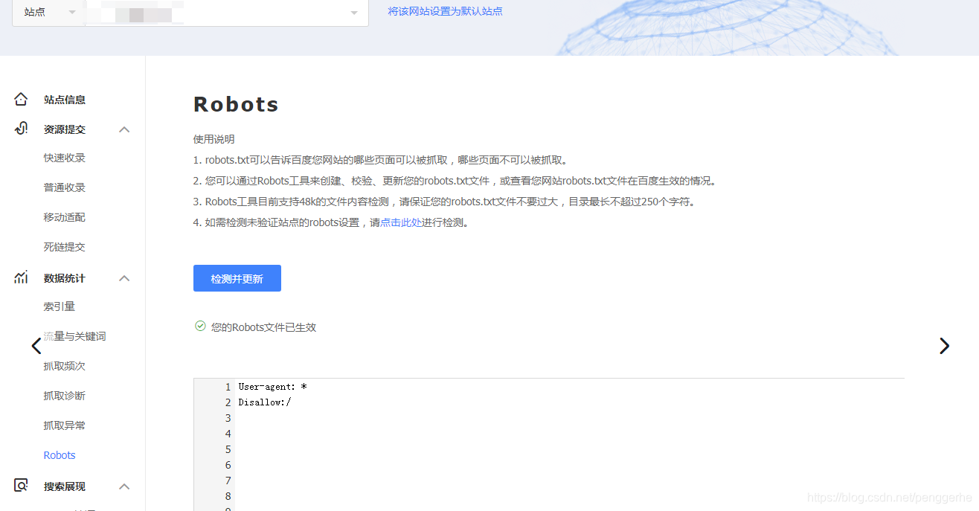The width and height of the screenshot is (979, 511).
Task: Collapse the 搜索展现 section chevron
Action: pyautogui.click(x=124, y=486)
